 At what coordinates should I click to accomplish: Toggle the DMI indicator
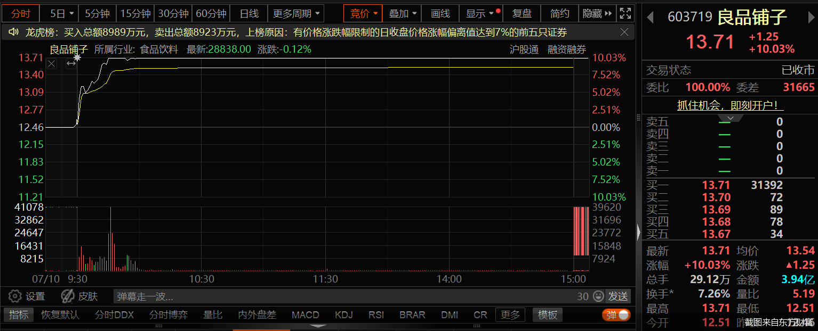coord(450,315)
